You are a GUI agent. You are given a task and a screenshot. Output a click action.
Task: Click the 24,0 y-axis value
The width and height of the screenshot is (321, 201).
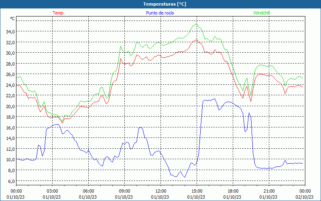coord(10,85)
